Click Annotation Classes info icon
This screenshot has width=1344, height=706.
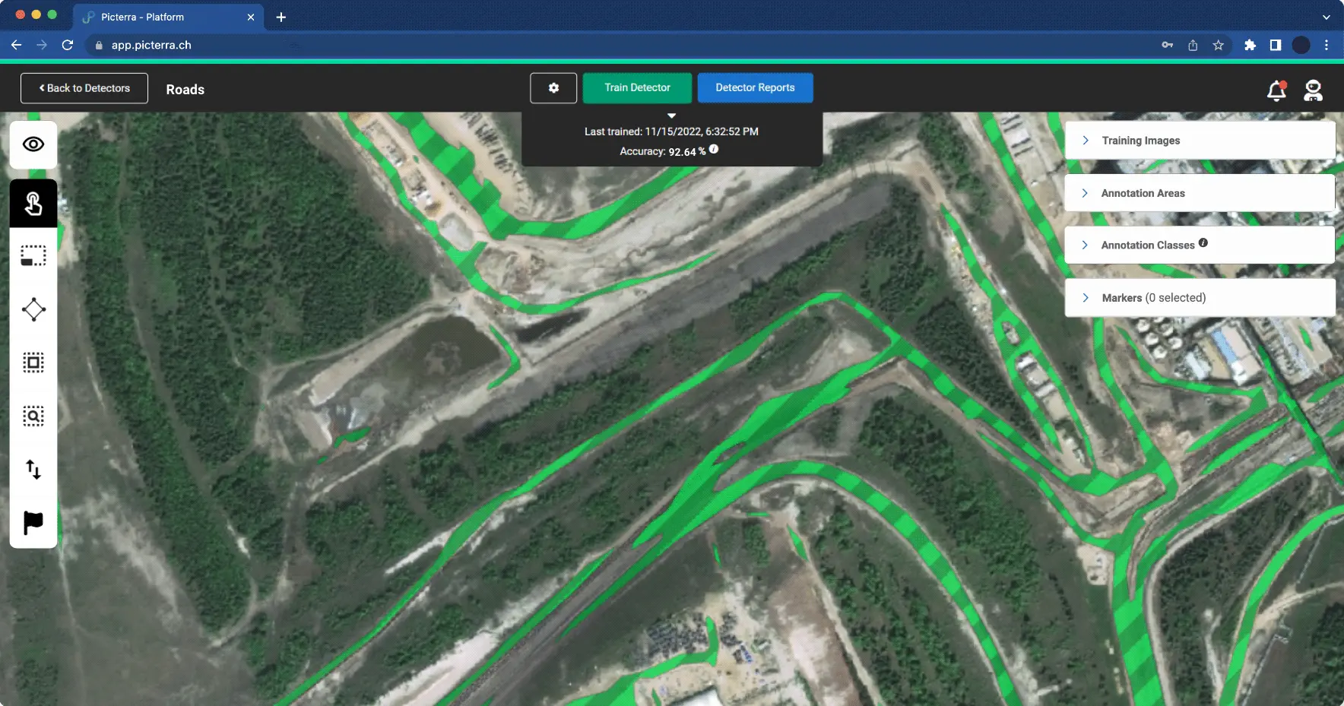click(1203, 243)
